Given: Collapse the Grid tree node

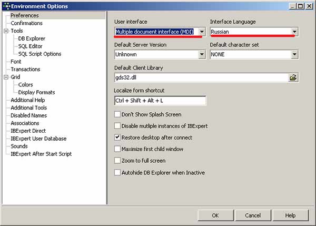Looking at the screenshot, I should 6,77.
